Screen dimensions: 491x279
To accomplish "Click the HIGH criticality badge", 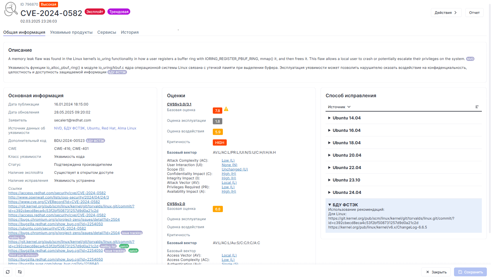I will pyautogui.click(x=220, y=142).
